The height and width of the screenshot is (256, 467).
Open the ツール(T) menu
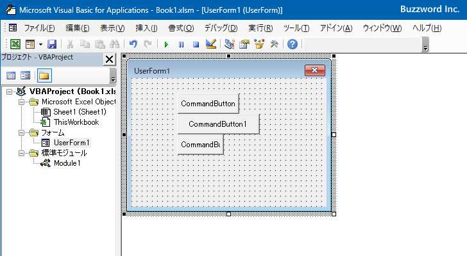click(x=296, y=28)
